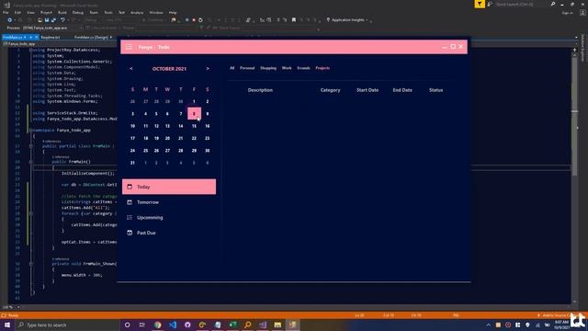Viewport: 588px width, 331px height.
Task: Click the End Date column header
Action: [x=402, y=90]
